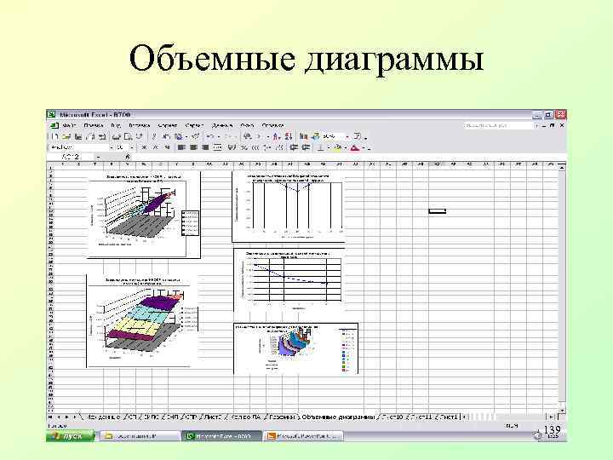Click the Paste clipboard icon
This screenshot has width=613, height=460.
coord(178,136)
